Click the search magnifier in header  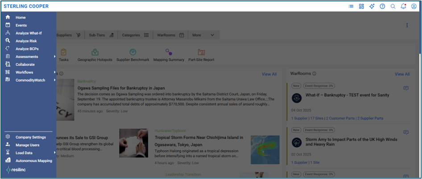pyautogui.click(x=393, y=6)
